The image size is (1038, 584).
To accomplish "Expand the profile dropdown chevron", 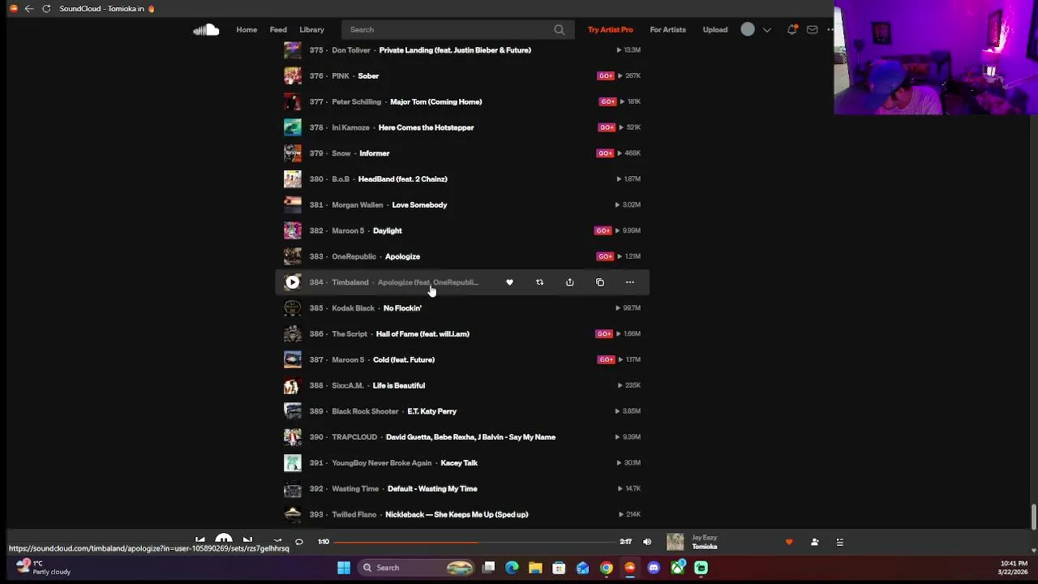I will click(766, 30).
